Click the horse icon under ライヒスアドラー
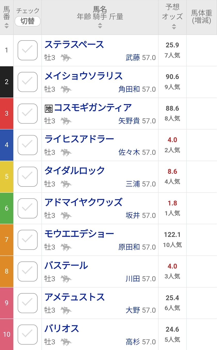This screenshot has height=350, width=217. [x=66, y=152]
